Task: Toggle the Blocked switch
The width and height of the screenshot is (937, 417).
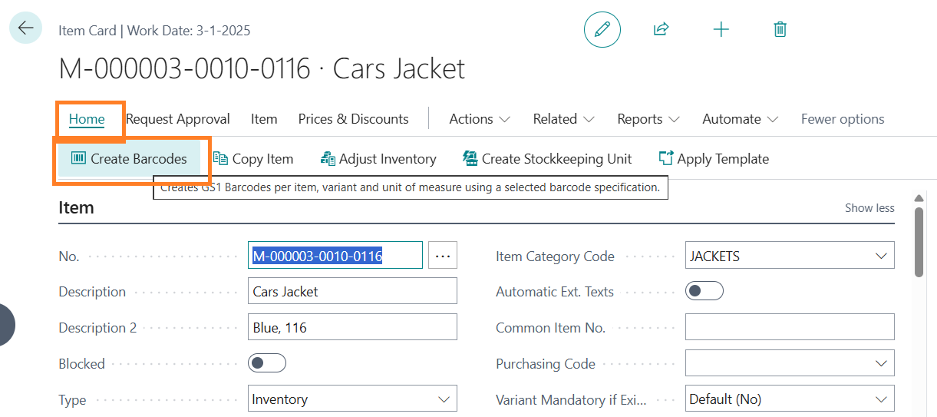Action: [267, 363]
